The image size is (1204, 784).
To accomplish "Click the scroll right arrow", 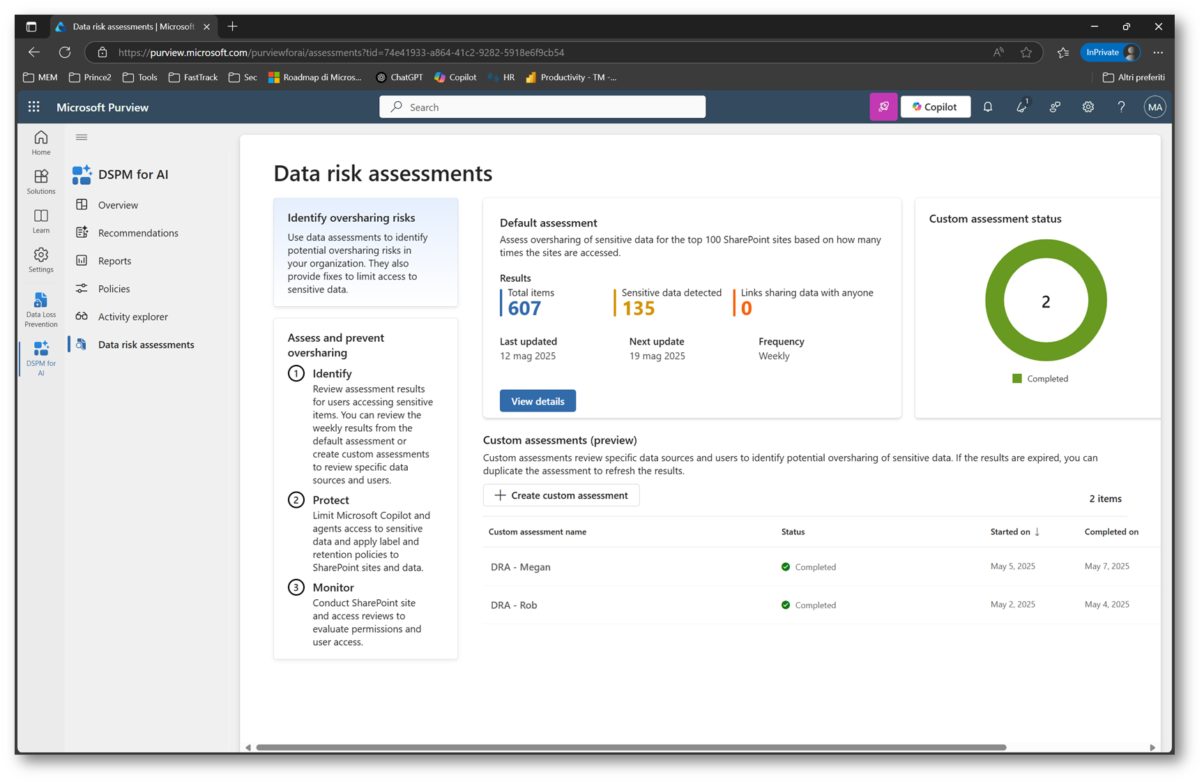I will [1152, 747].
